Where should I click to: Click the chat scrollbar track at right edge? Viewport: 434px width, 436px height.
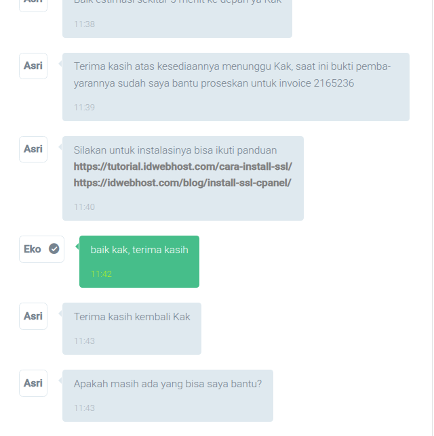[433, 218]
